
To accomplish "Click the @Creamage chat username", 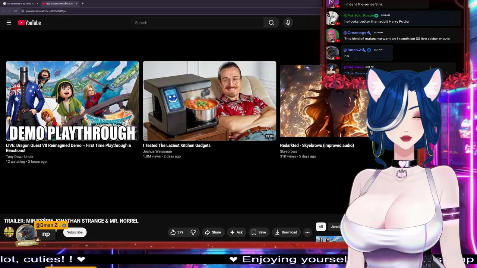I will coord(354,33).
